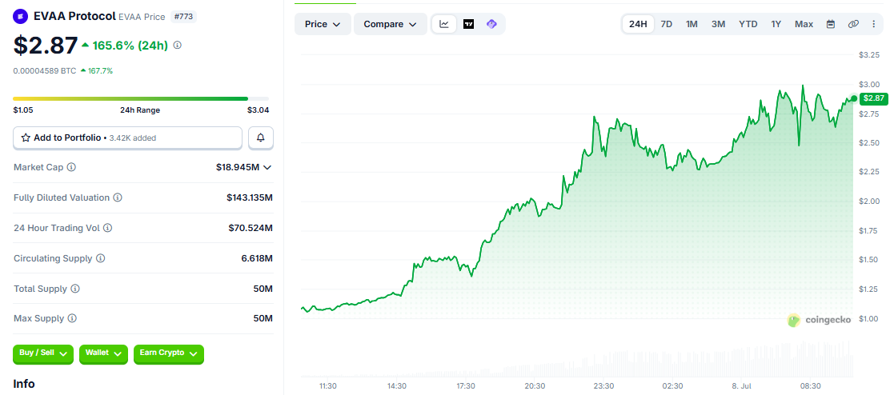
Task: Click star icon in Add to Portfolio
Action: (26, 138)
